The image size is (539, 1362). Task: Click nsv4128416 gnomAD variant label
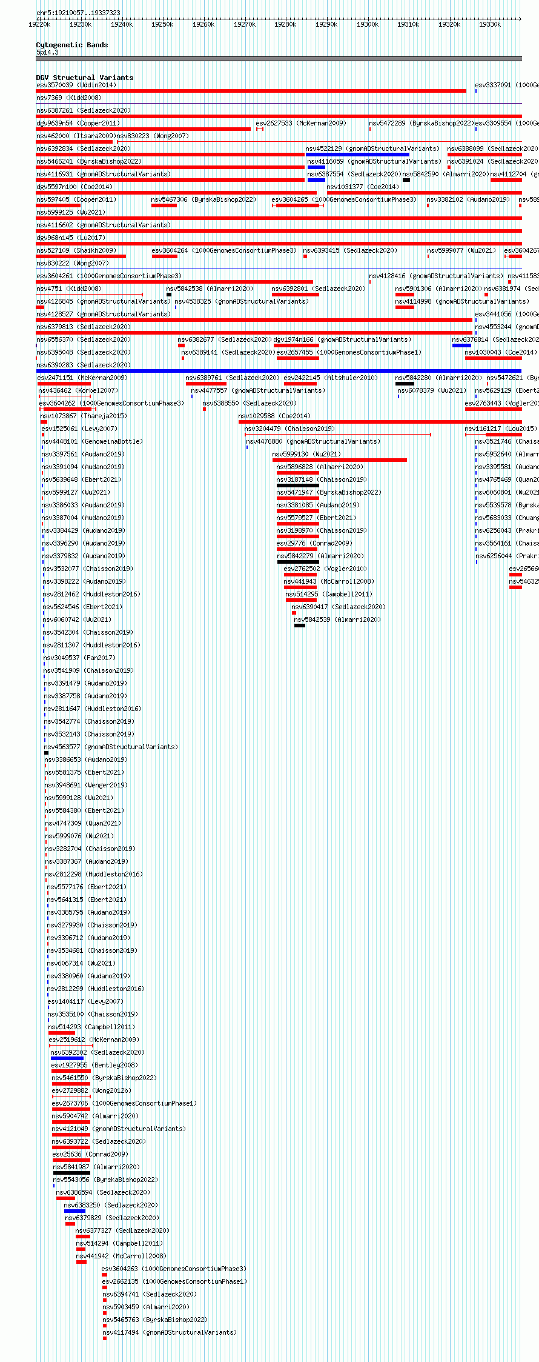pyautogui.click(x=437, y=276)
